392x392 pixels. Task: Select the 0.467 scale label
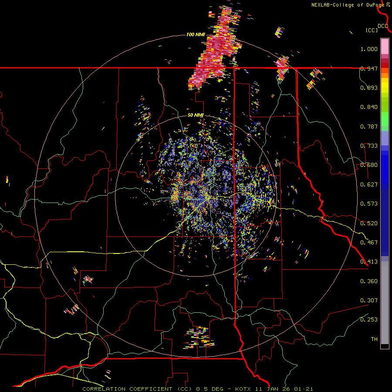coord(369,242)
